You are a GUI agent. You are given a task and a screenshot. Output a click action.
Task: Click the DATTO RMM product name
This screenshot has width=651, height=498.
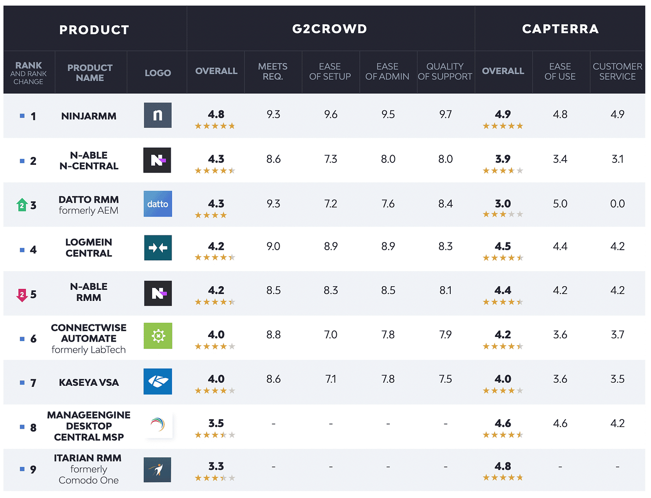point(89,199)
